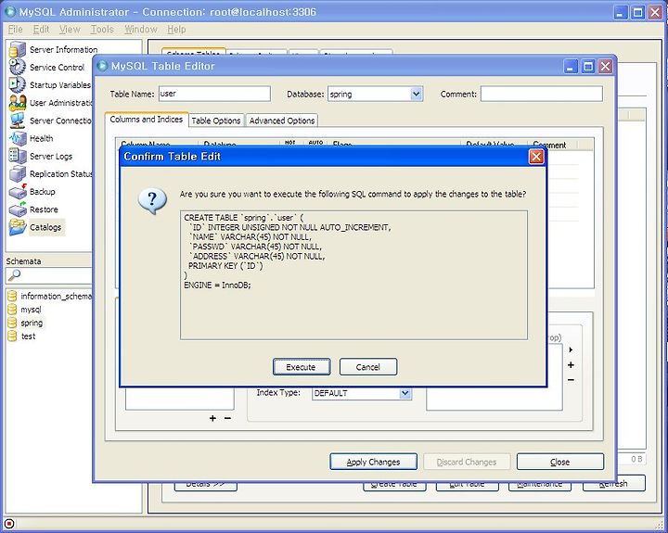
Task: Click the minus icon under index list
Action: click(227, 418)
